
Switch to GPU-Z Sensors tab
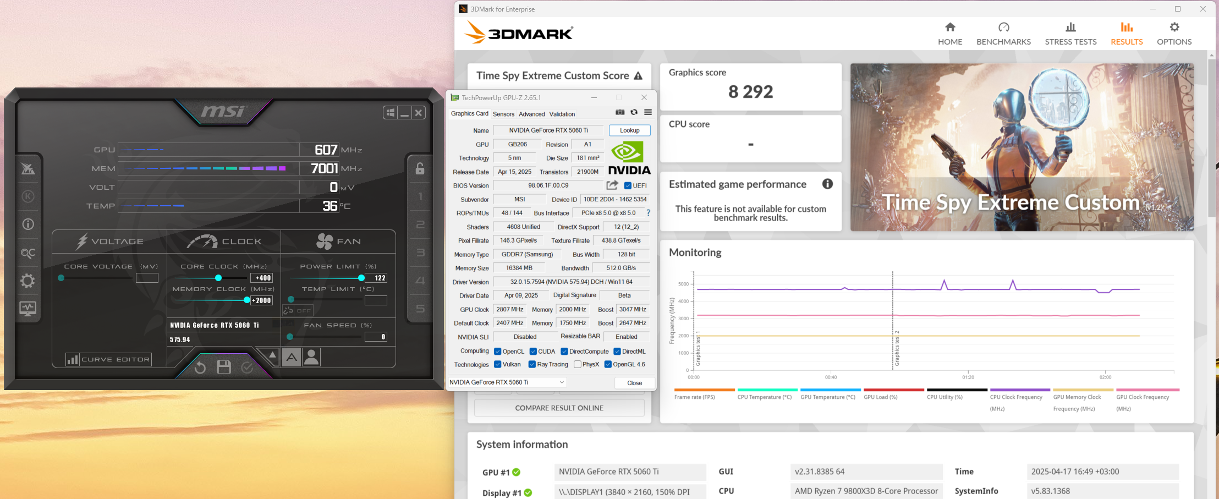tap(503, 114)
